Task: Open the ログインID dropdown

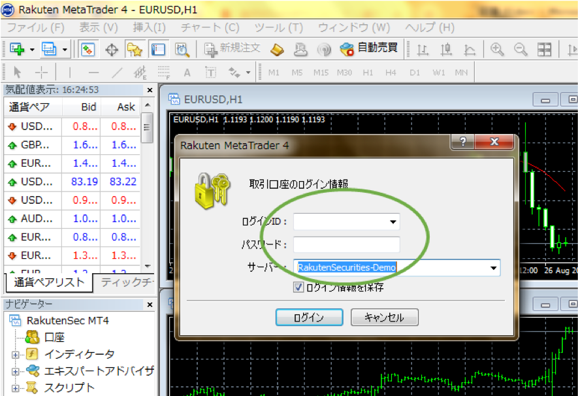Action: click(393, 222)
